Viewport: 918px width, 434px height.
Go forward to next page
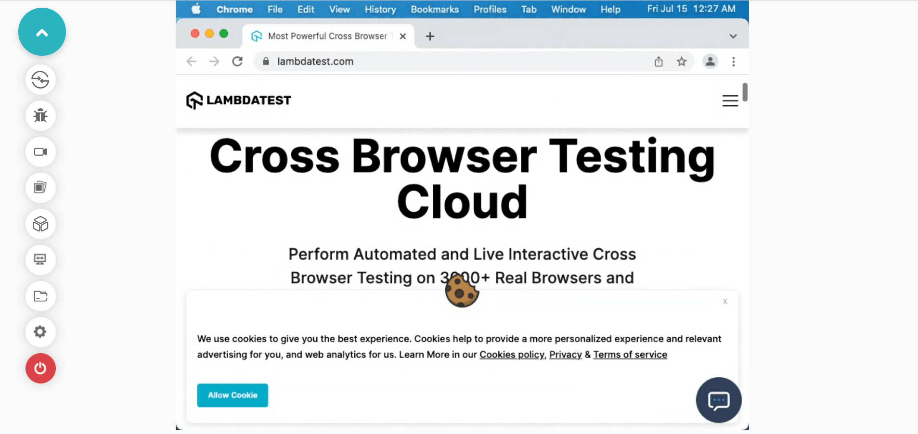(x=214, y=62)
